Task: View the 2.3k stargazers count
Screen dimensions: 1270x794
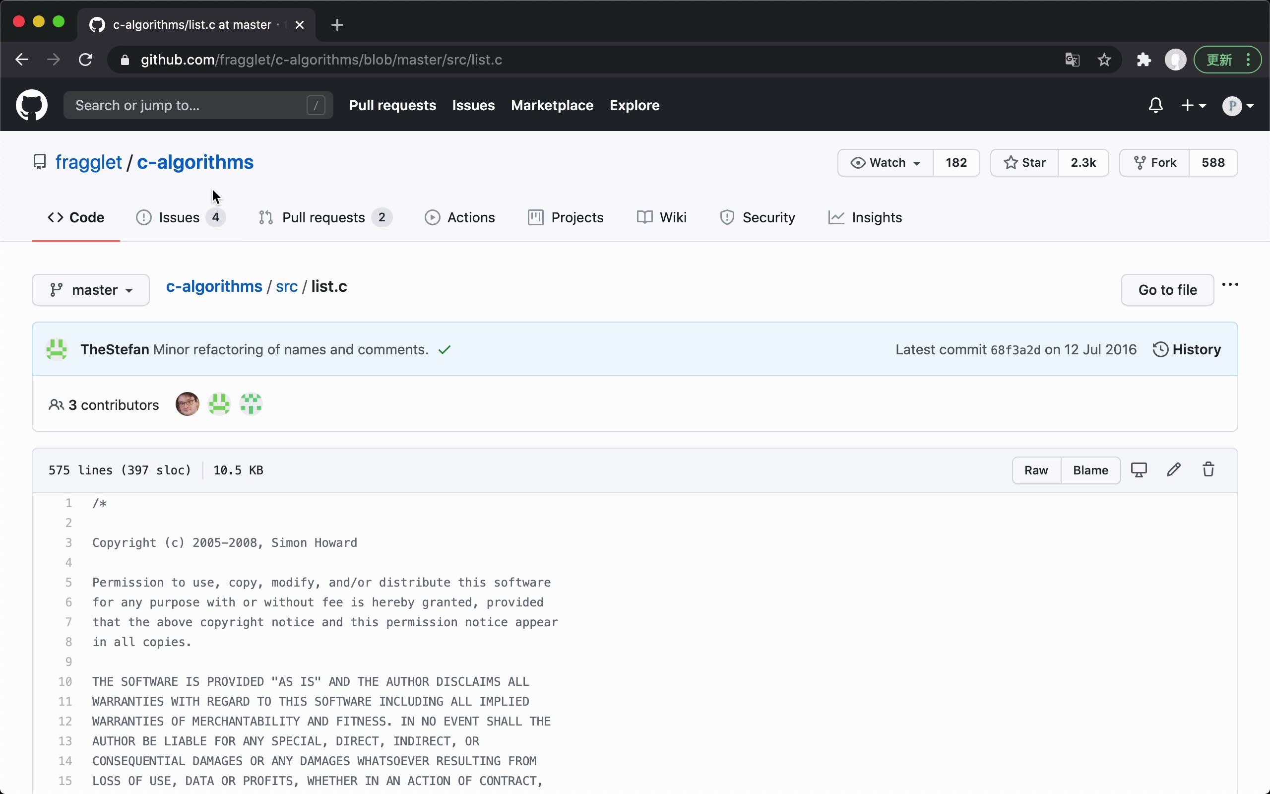Action: point(1083,163)
